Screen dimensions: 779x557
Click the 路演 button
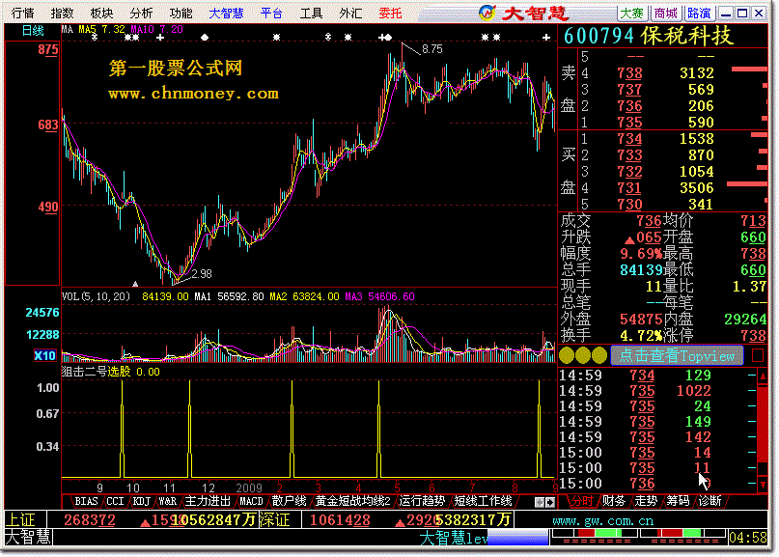(699, 13)
